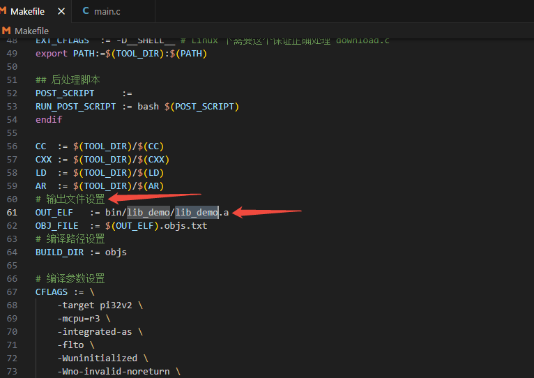Click the value 'objs' on line 64
Viewport: 534px width, 378px height.
coord(116,252)
